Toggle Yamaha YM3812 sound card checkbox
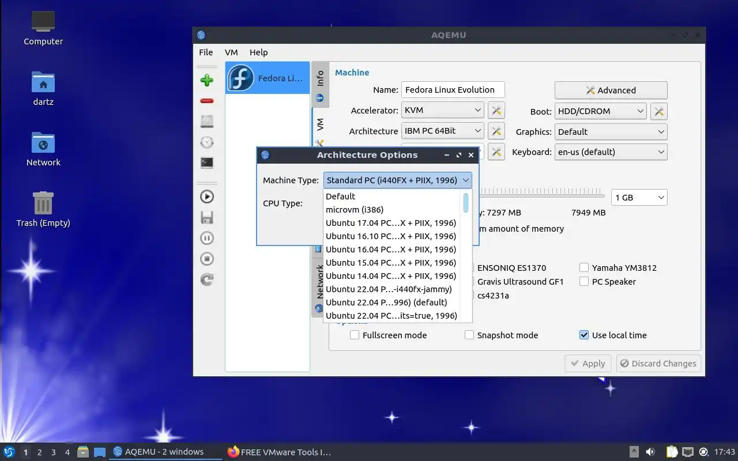This screenshot has height=461, width=738. tap(584, 267)
